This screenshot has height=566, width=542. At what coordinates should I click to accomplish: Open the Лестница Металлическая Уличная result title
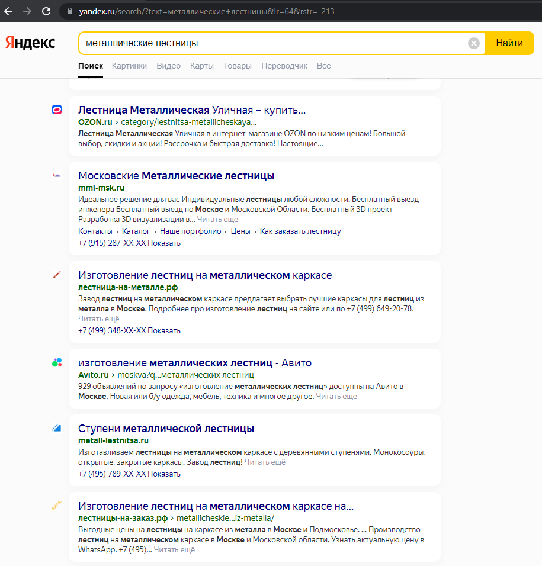coord(192,110)
